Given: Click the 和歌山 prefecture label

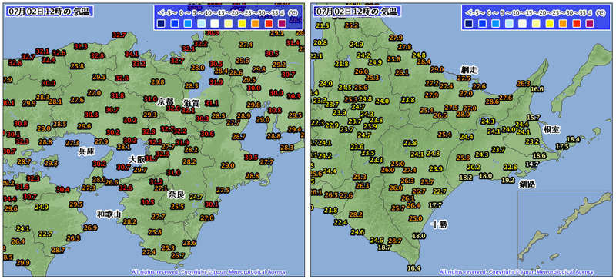Looking at the screenshot, I should 109,214.
